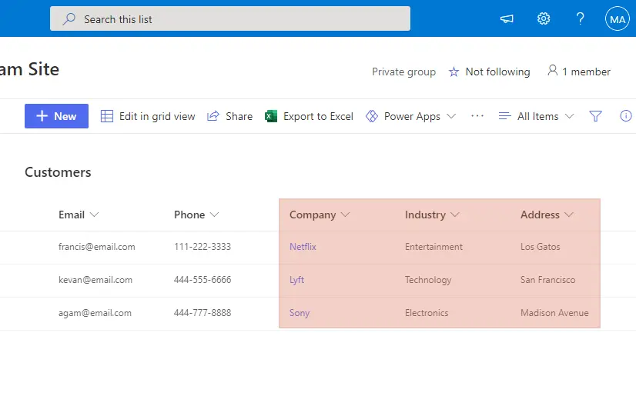Open the information details pane icon
This screenshot has height=396, width=636.
[x=626, y=116]
